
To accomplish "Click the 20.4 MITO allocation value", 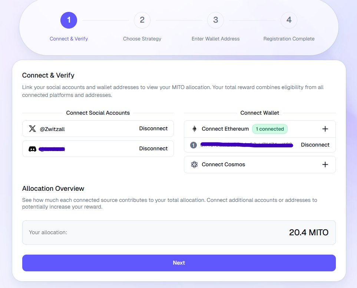I will [309, 232].
